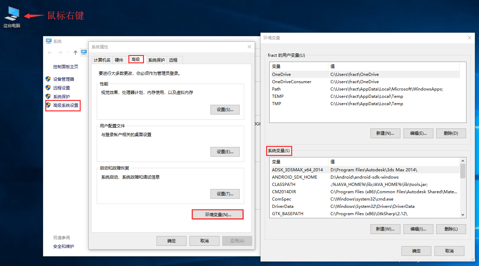
Task: Click the computer icon in 系统 address bar
Action: coord(83,52)
